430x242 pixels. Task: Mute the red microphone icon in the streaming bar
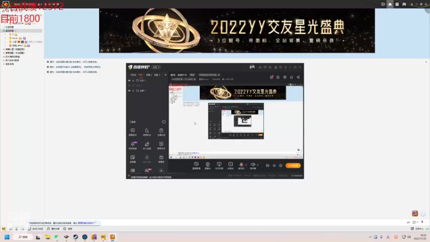(241, 165)
